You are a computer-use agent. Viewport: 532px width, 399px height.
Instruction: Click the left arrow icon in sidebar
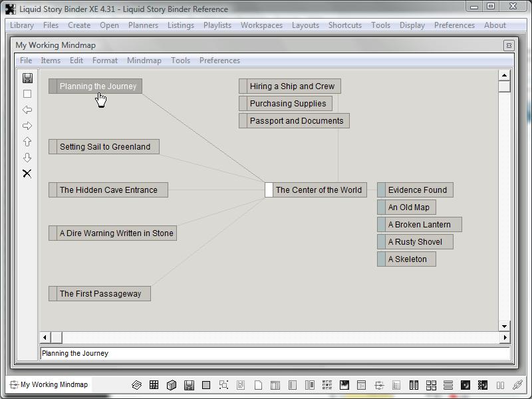(x=27, y=110)
